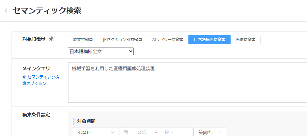Switch to the 画像特徴量 tab
This screenshot has height=136, width=307.
click(245, 40)
